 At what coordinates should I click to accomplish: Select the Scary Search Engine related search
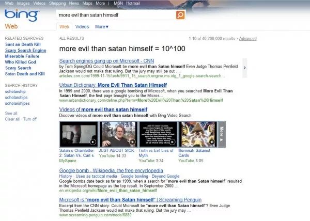point(25,51)
